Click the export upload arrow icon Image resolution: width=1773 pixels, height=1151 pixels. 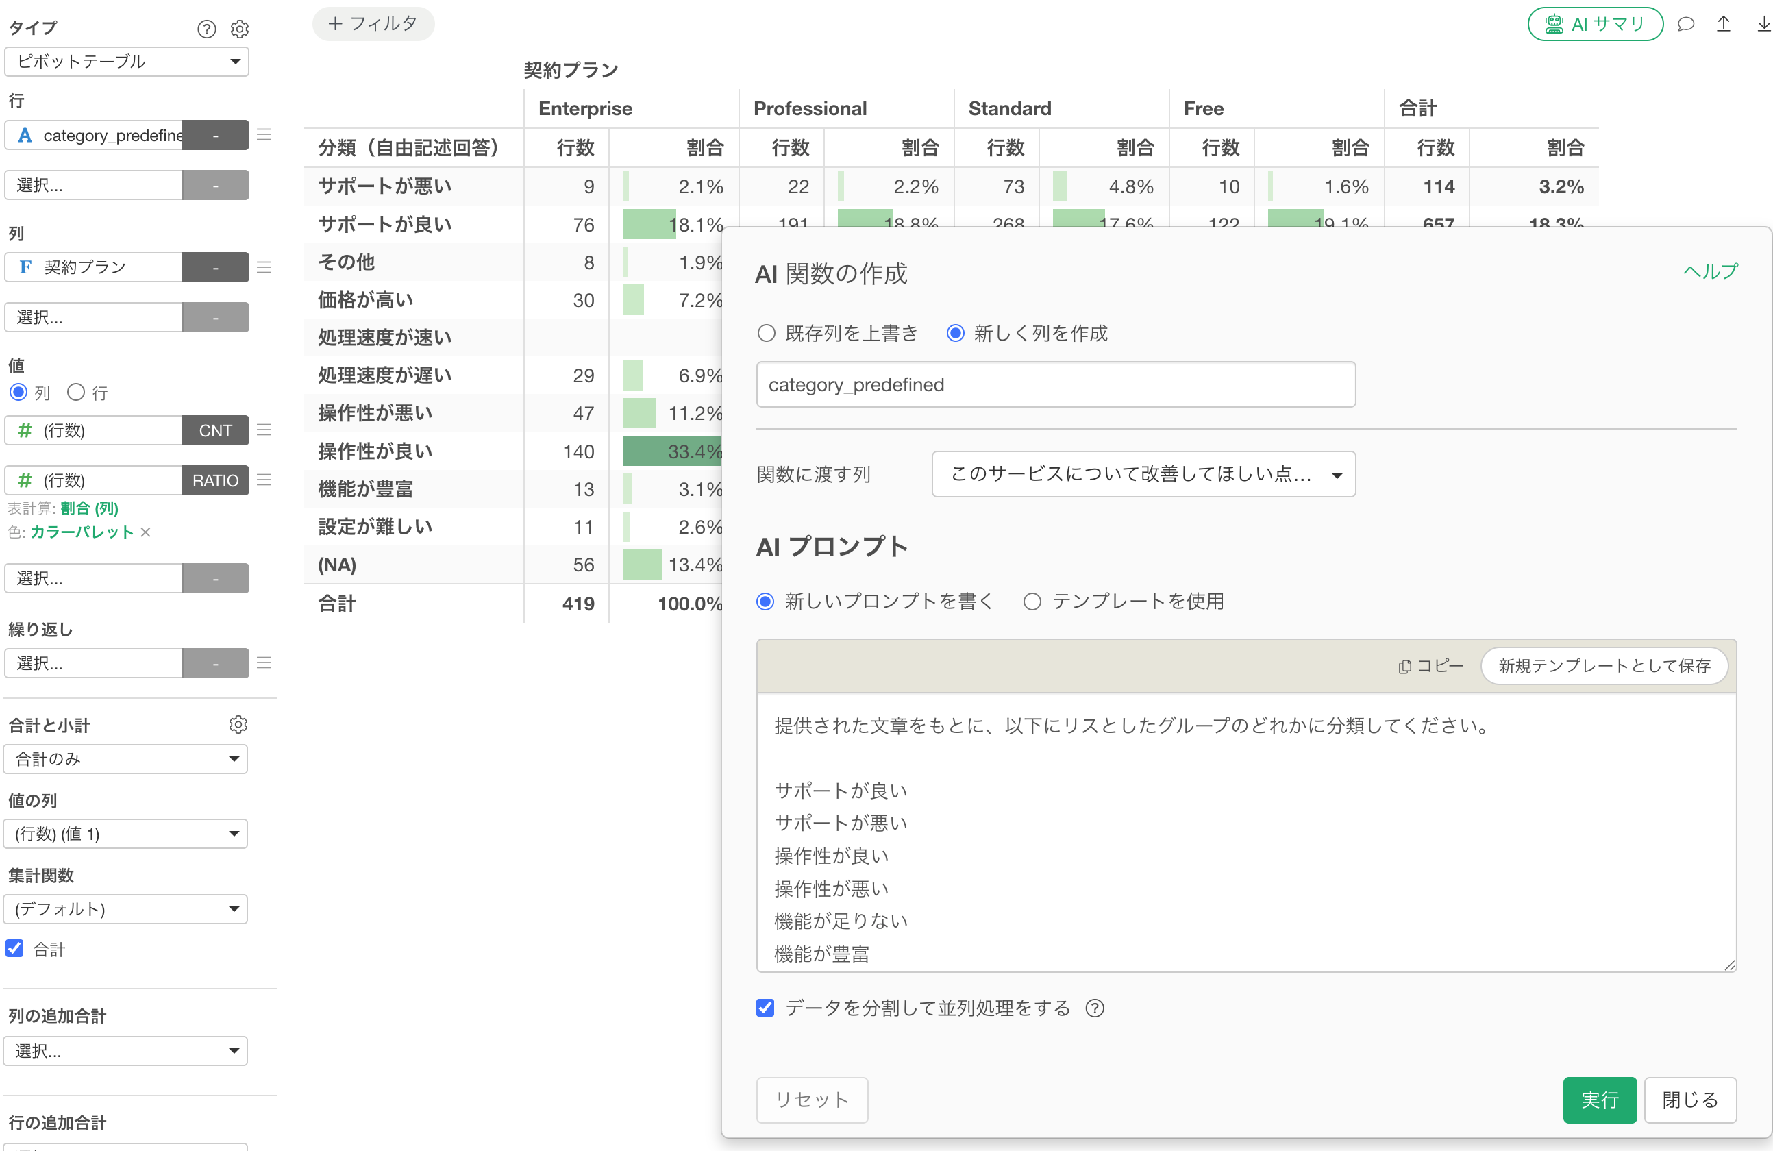click(1723, 24)
